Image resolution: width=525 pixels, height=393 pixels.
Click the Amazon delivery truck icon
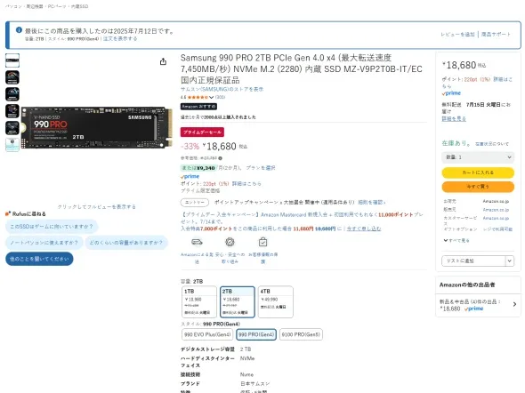pos(197,242)
